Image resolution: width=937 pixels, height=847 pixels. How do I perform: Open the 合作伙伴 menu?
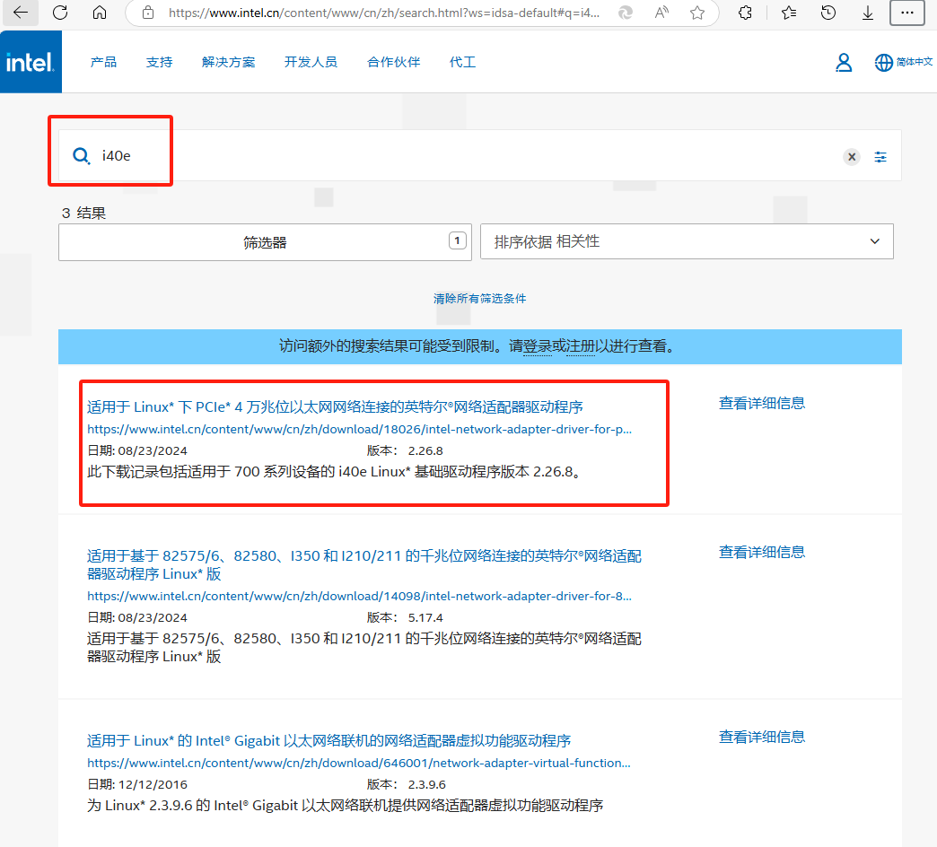point(393,62)
